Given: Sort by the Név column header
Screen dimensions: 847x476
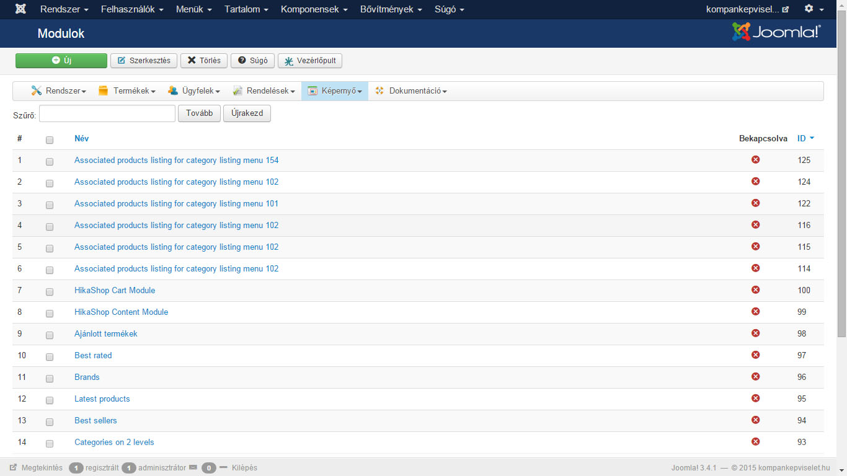Looking at the screenshot, I should pos(81,138).
